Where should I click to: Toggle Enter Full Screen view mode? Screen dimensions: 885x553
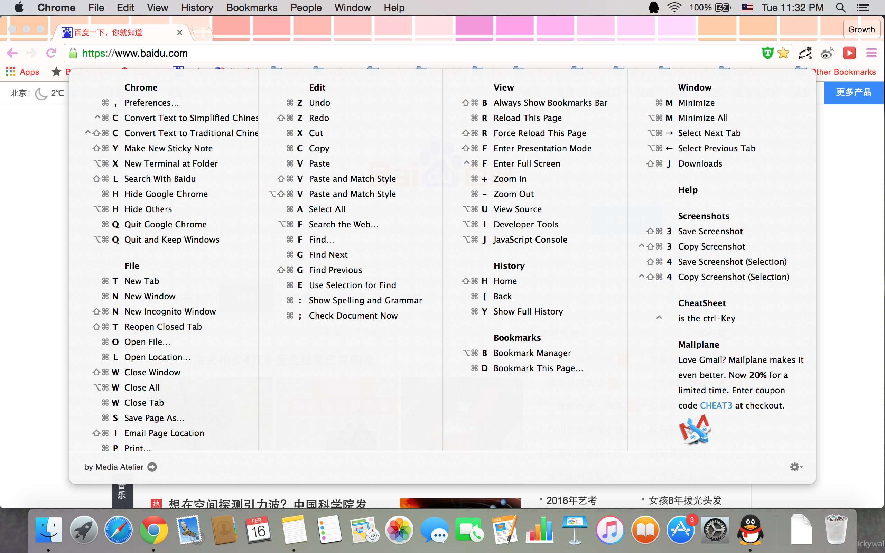(x=528, y=163)
